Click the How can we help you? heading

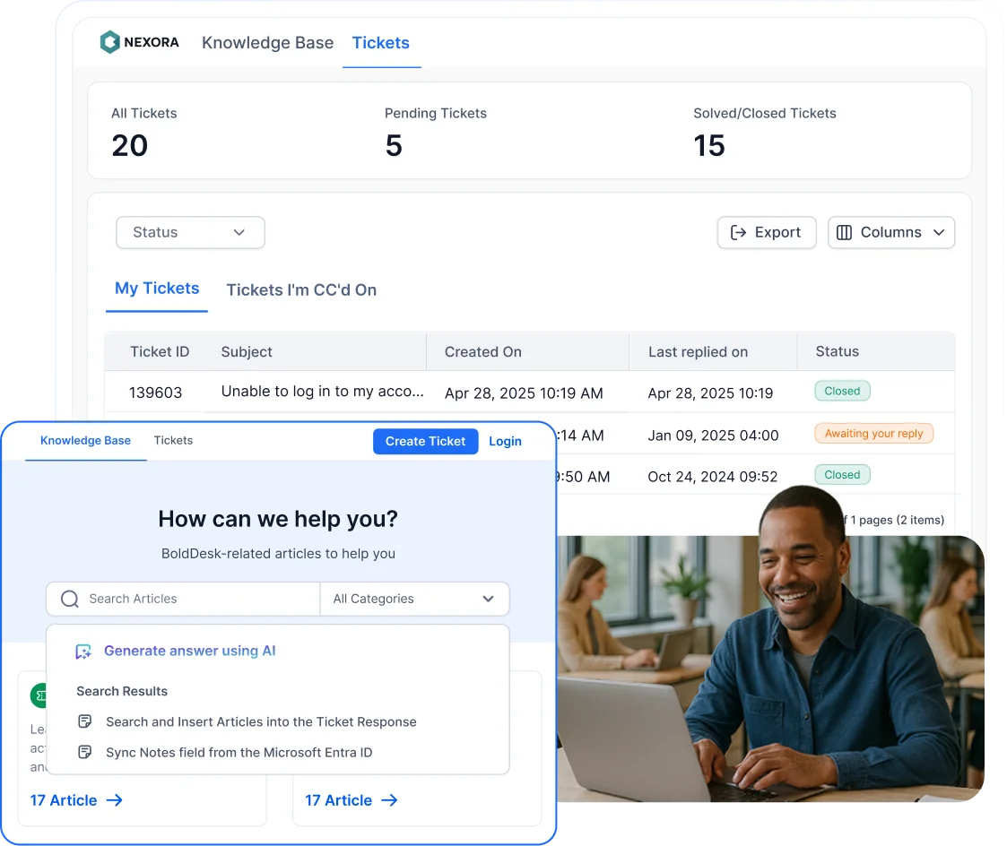[x=278, y=519]
